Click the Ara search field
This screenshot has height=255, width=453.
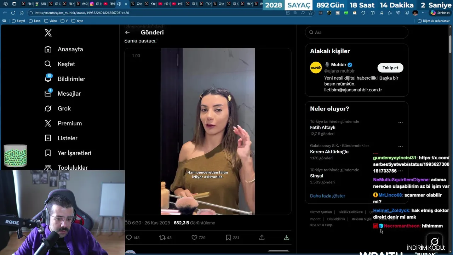coord(356,32)
